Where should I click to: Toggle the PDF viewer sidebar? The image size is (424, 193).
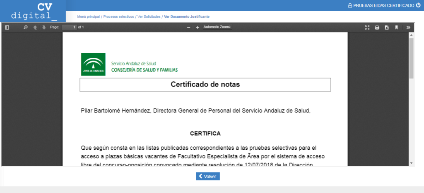7,27
